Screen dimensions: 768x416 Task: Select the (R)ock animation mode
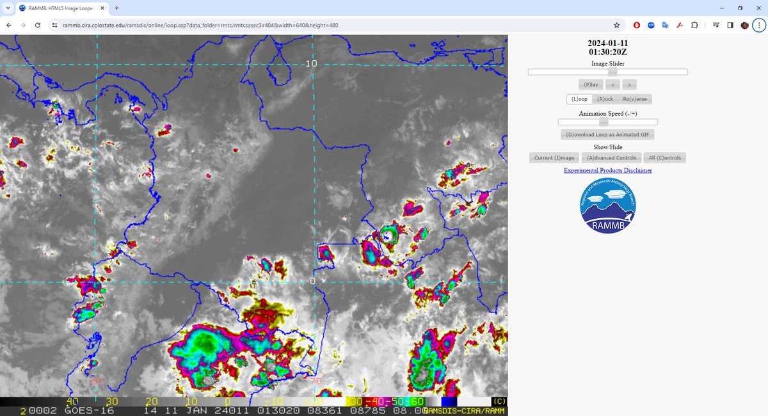605,99
